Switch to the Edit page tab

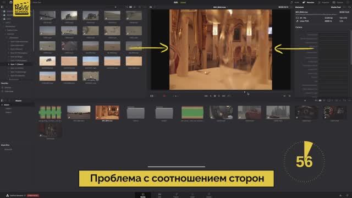(159, 195)
